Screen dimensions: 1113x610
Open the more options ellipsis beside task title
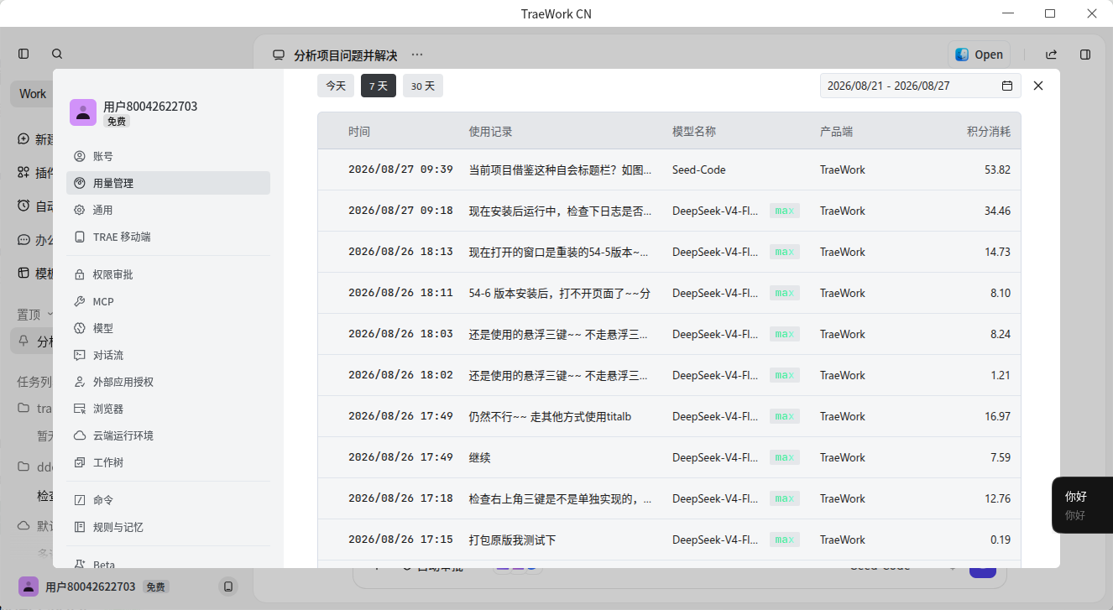(417, 55)
